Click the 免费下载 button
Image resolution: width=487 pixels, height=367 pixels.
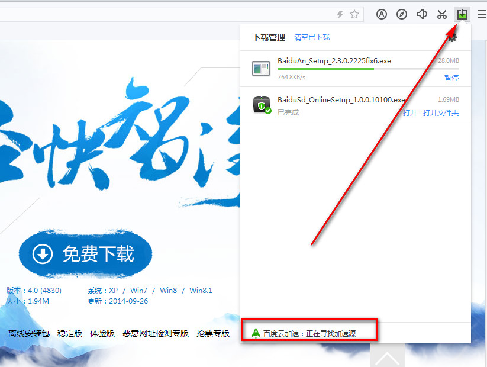click(x=85, y=254)
